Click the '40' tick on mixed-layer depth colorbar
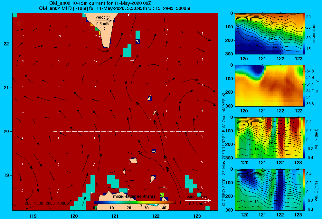Screen dimensions: 322x219 coord(164,208)
